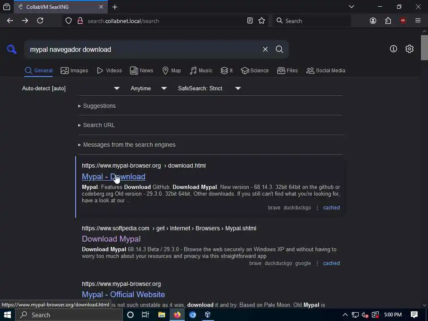428x321 pixels.
Task: Open the Download Mypal Softpedia result
Action: point(111,239)
